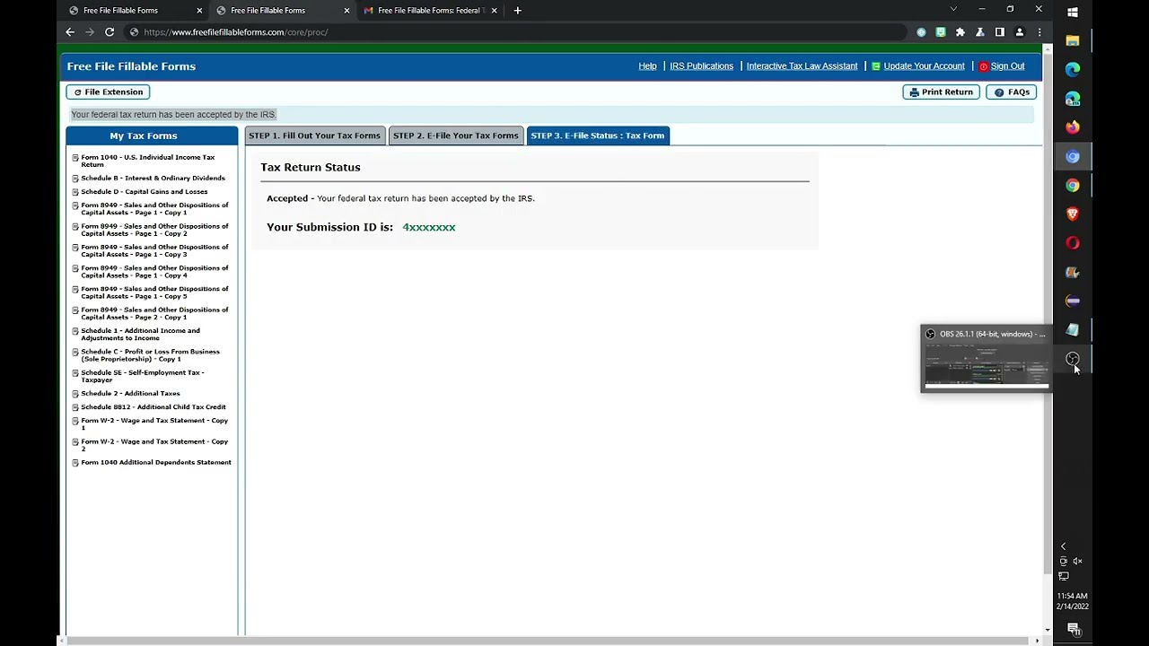Screen dimensions: 1149x646
Task: Open Form 8949 Page 1 - Copy 3
Action: tap(154, 250)
